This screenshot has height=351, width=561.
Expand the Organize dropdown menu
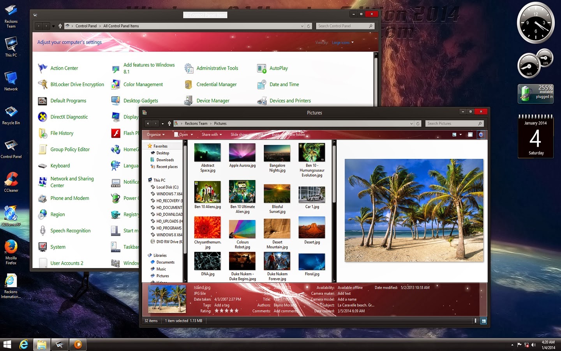pos(155,134)
